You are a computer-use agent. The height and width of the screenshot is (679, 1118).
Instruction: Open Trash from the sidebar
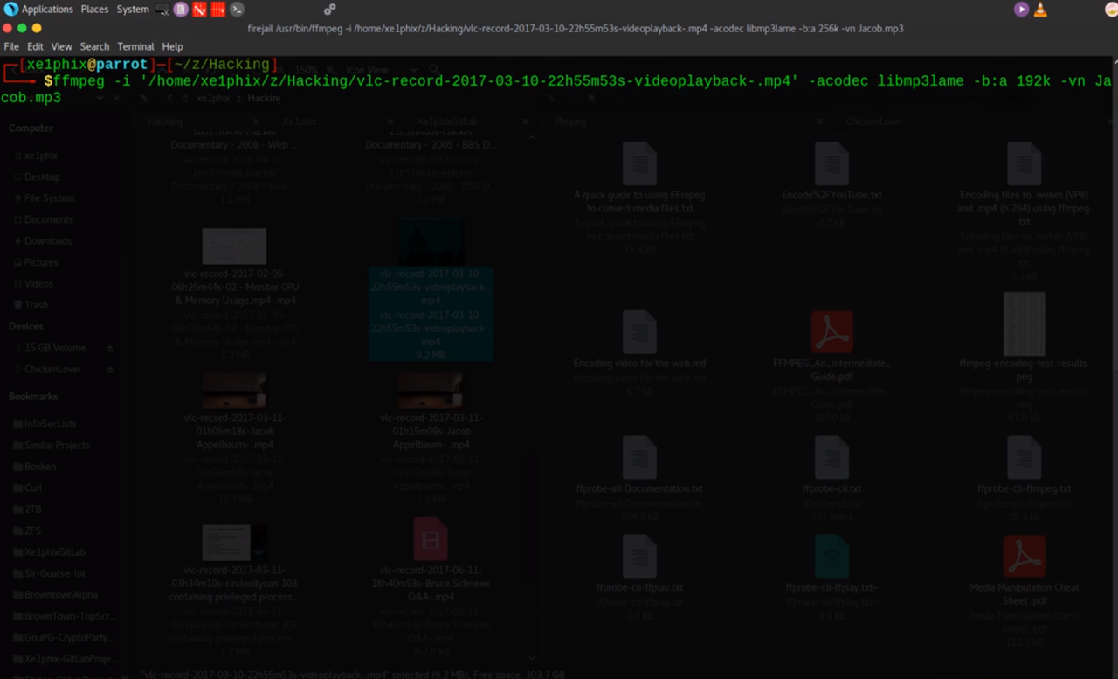[x=35, y=304]
